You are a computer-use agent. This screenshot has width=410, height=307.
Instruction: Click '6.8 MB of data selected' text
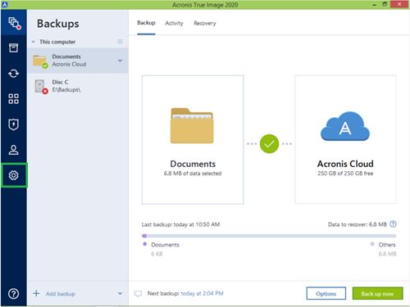tap(193, 174)
